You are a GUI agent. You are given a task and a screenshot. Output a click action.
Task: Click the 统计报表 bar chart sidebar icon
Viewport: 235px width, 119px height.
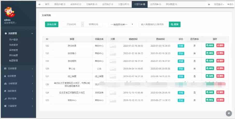[x=5, y=99]
